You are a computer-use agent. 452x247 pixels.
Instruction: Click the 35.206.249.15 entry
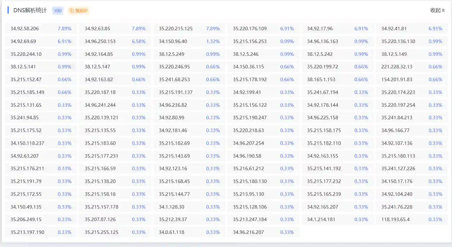[26, 219]
